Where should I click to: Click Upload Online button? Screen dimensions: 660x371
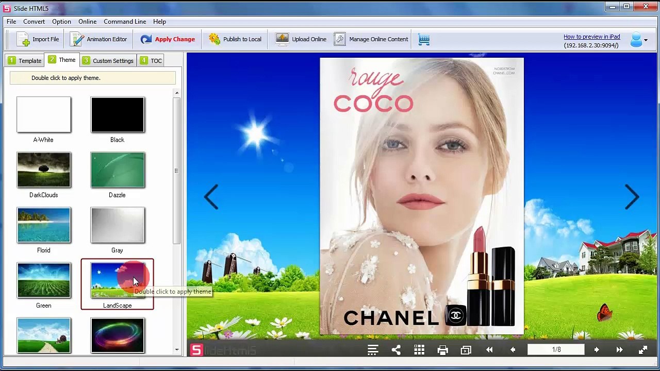click(x=301, y=39)
